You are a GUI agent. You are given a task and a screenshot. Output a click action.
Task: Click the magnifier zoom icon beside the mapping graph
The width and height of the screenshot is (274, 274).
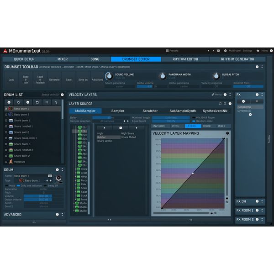coord(227,202)
